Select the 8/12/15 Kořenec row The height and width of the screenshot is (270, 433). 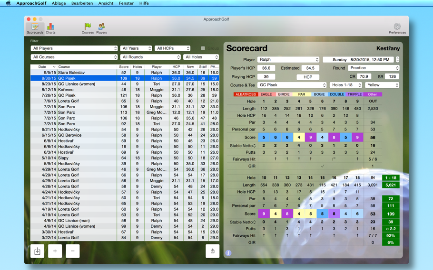pos(125,90)
